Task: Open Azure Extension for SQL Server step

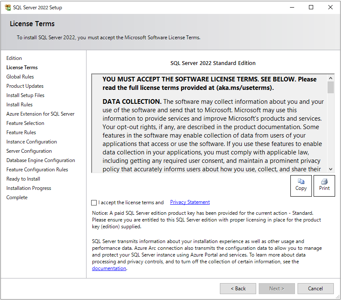Action: [x=40, y=114]
